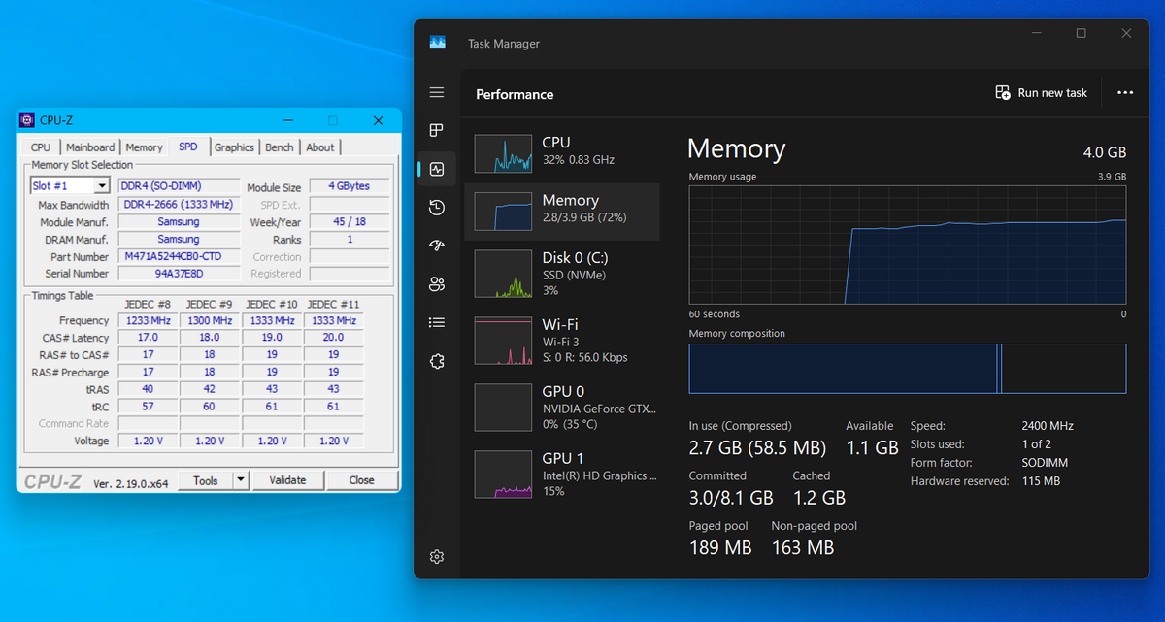
Task: Click the Tools button in CPU-Z
Action: [x=206, y=480]
